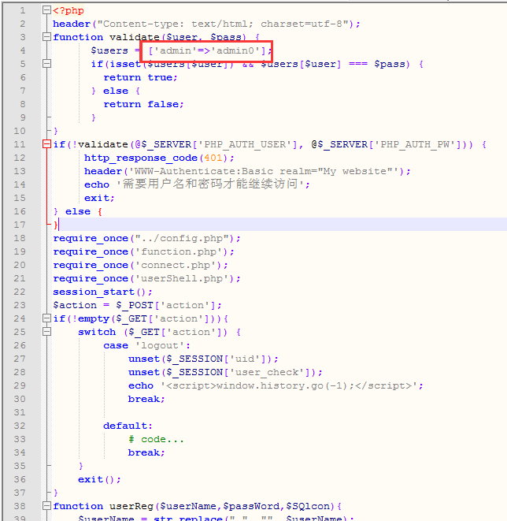Click the exit; statement on line 15
507x521 pixels.
click(x=99, y=198)
